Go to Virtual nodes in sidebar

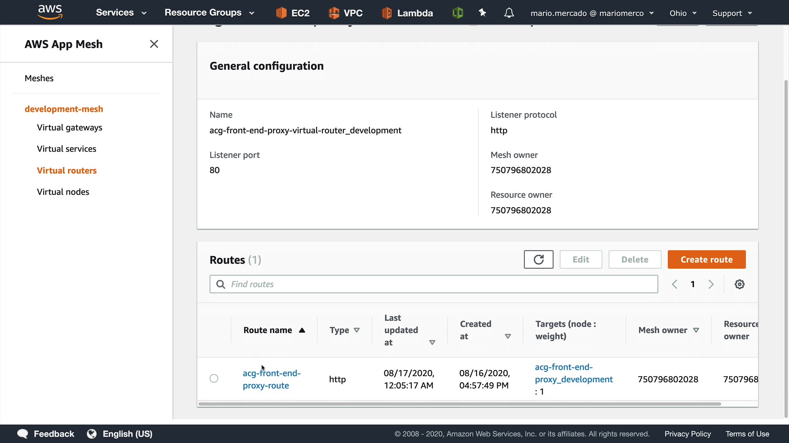(x=63, y=192)
